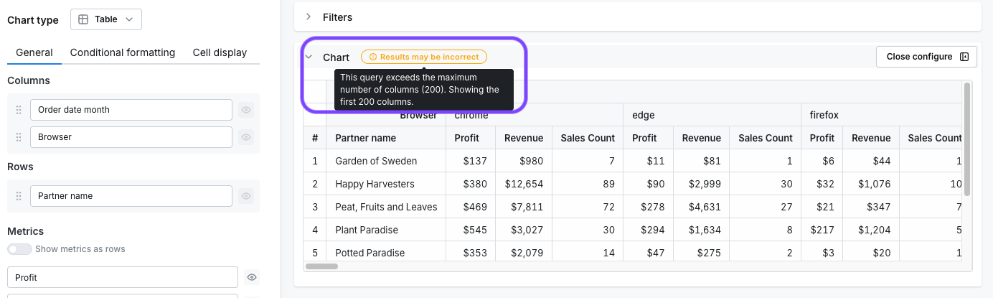Click the table icon in Chart type

pyautogui.click(x=83, y=20)
